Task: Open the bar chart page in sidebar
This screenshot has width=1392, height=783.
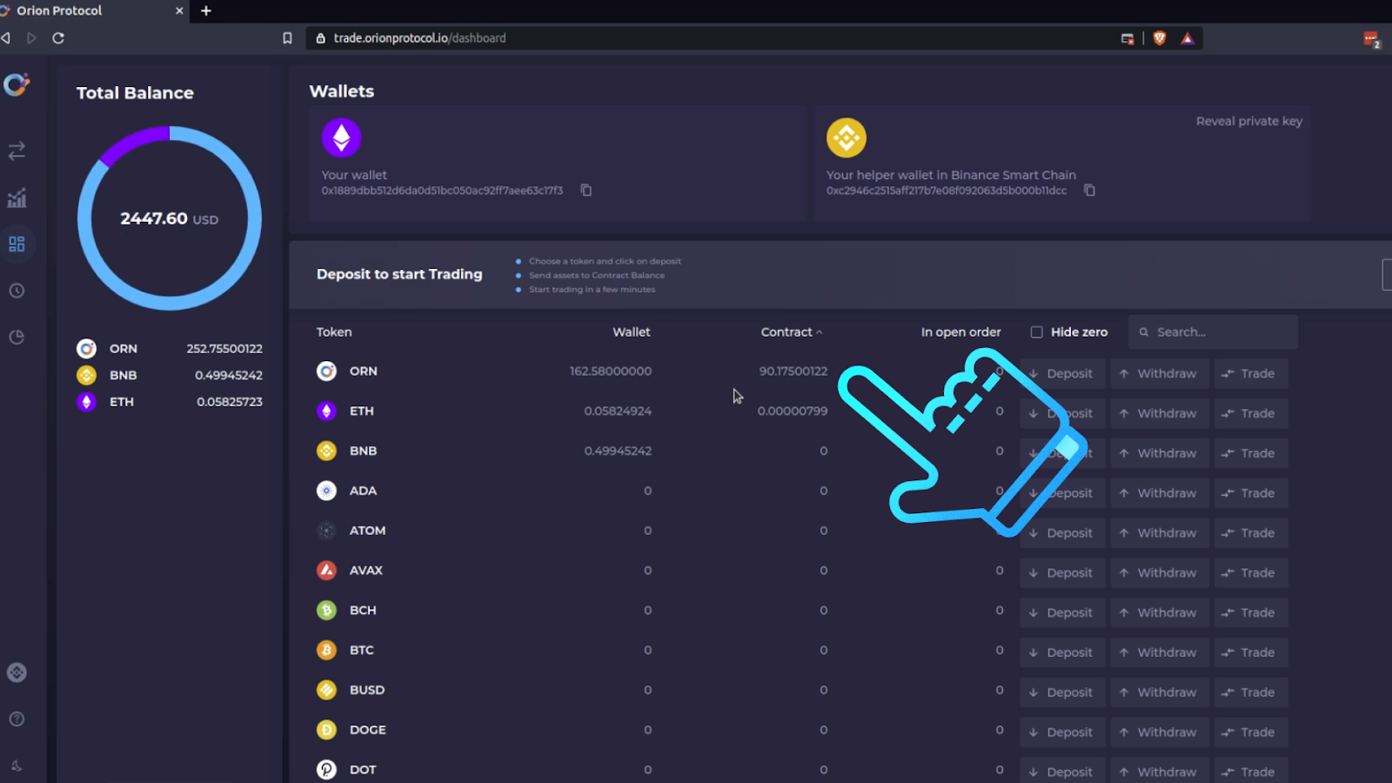Action: click(x=17, y=198)
